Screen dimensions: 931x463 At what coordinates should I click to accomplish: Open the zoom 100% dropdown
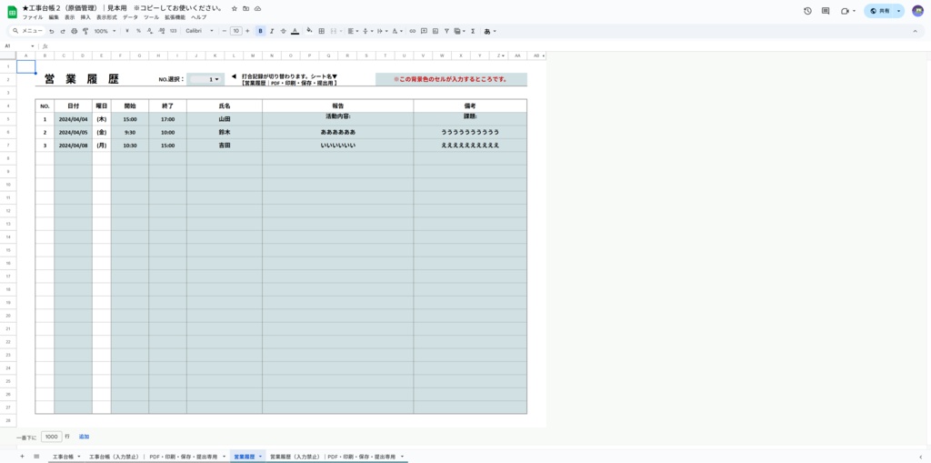[x=105, y=31]
